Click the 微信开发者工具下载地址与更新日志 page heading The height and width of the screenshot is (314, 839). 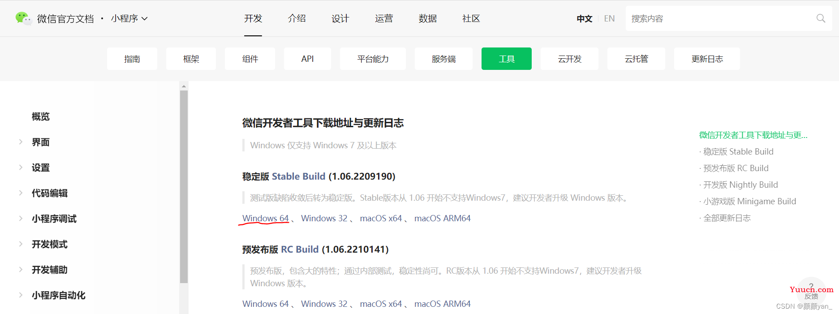click(323, 123)
